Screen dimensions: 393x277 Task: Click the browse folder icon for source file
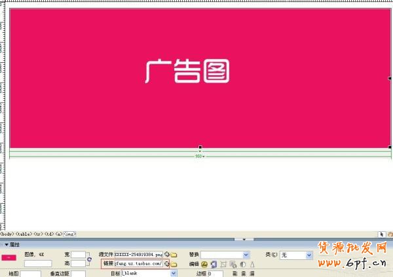coord(174,254)
